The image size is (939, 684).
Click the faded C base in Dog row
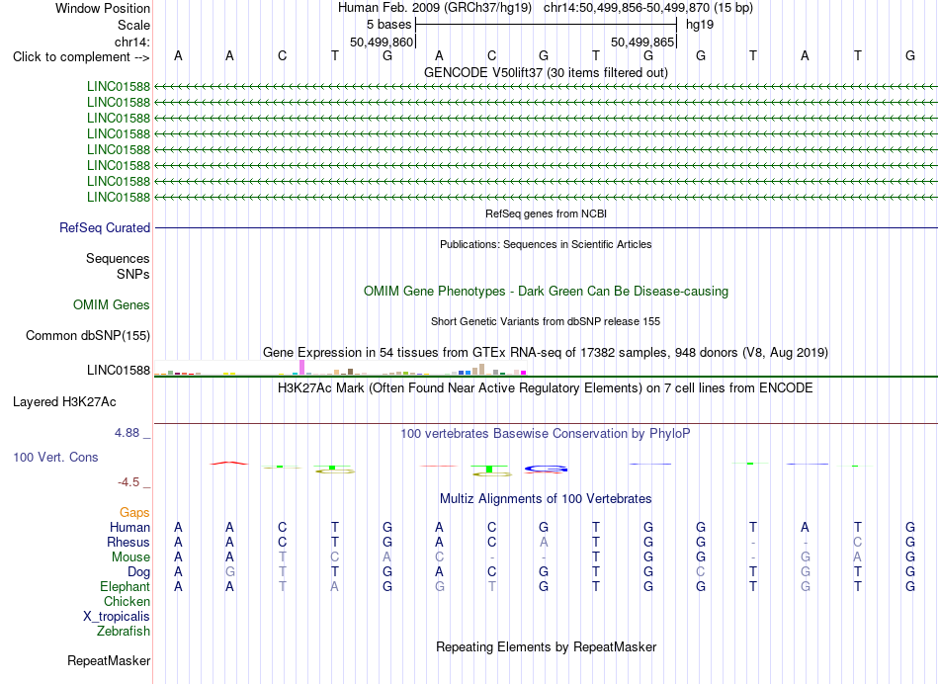700,572
